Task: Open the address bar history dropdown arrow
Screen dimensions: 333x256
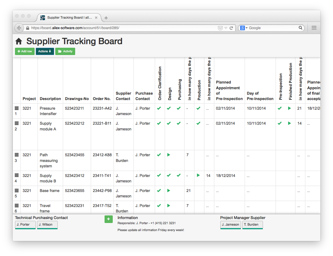Action: click(x=226, y=28)
